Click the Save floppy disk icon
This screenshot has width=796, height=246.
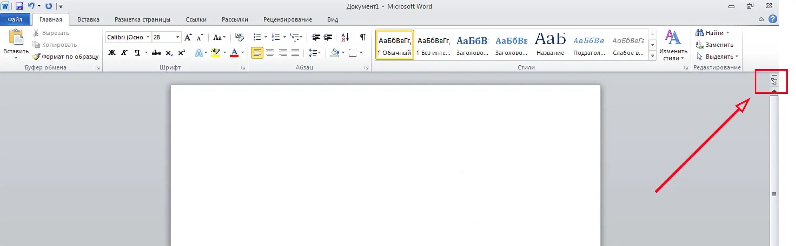pos(19,6)
